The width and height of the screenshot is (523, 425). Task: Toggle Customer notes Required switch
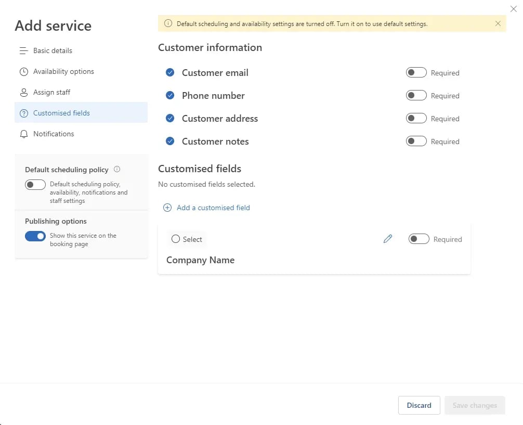(416, 141)
